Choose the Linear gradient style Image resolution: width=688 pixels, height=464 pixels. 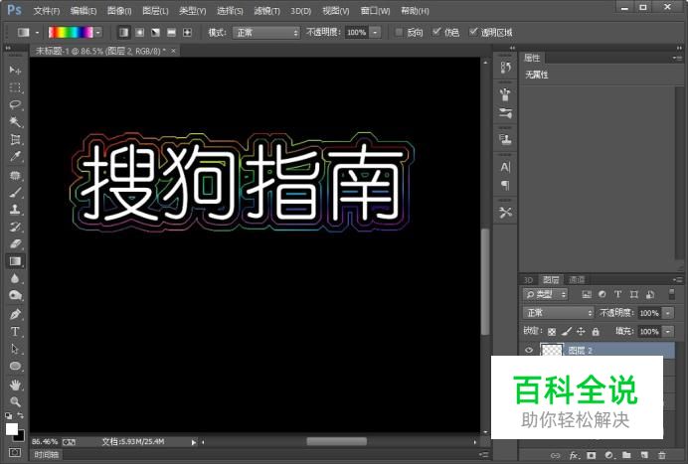(124, 33)
